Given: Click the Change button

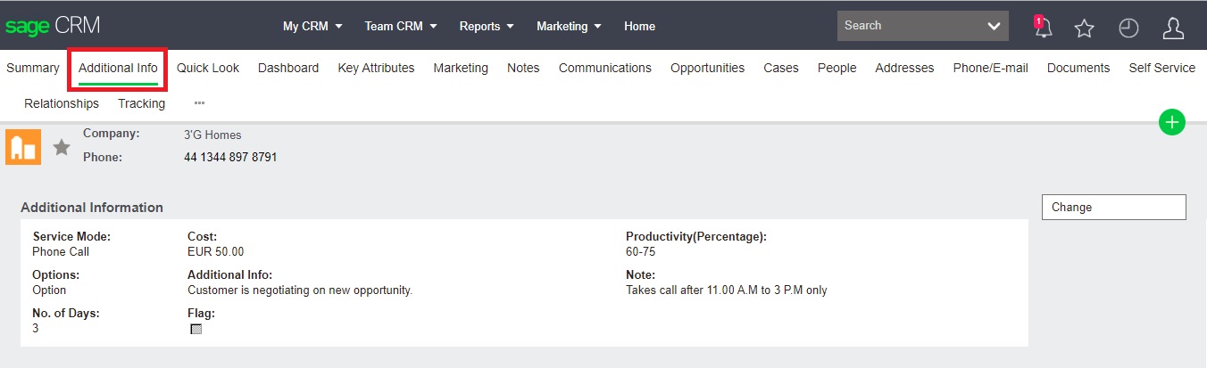Looking at the screenshot, I should pyautogui.click(x=1113, y=207).
